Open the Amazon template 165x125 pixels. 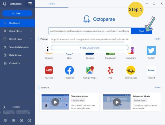coord(49,52)
